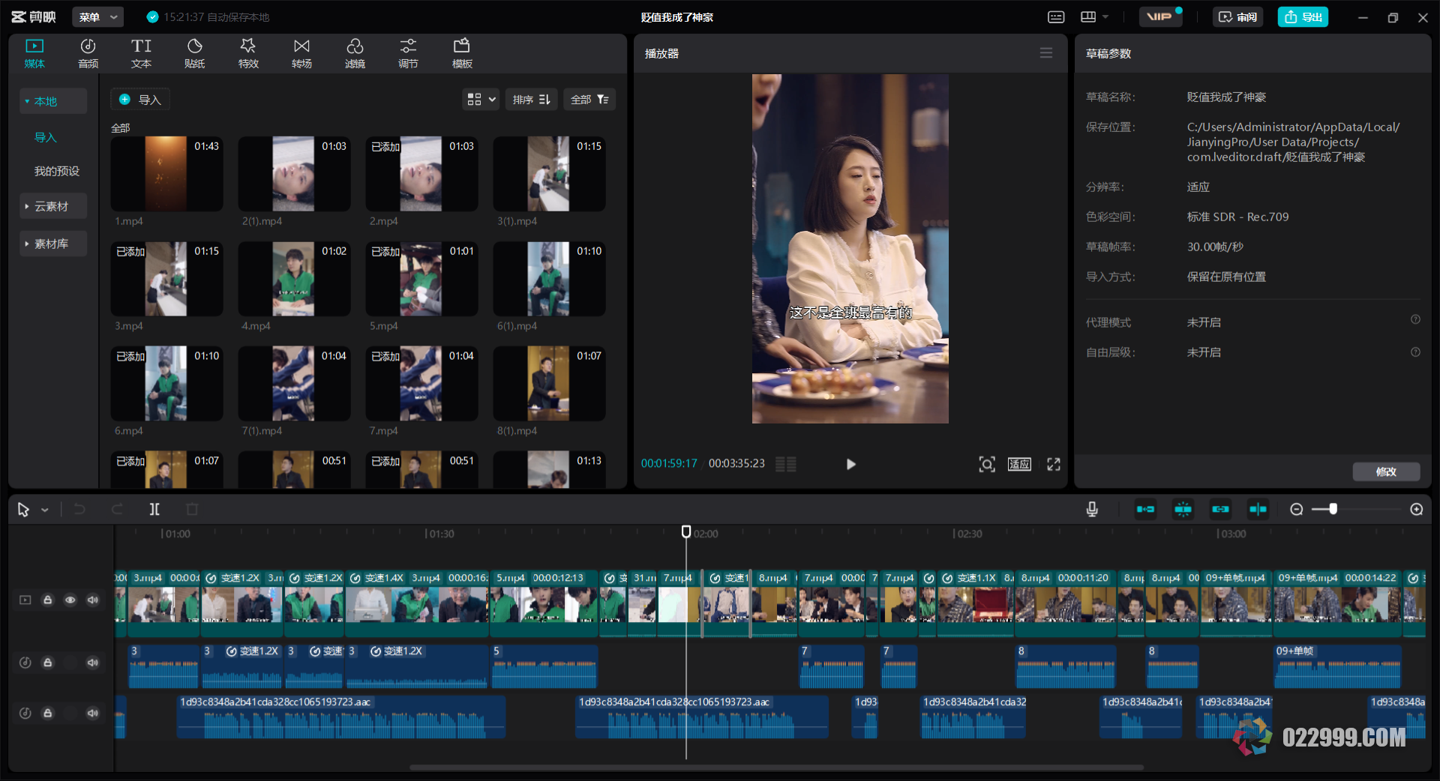Toggle track linkage
The width and height of the screenshot is (1440, 781).
1220,510
